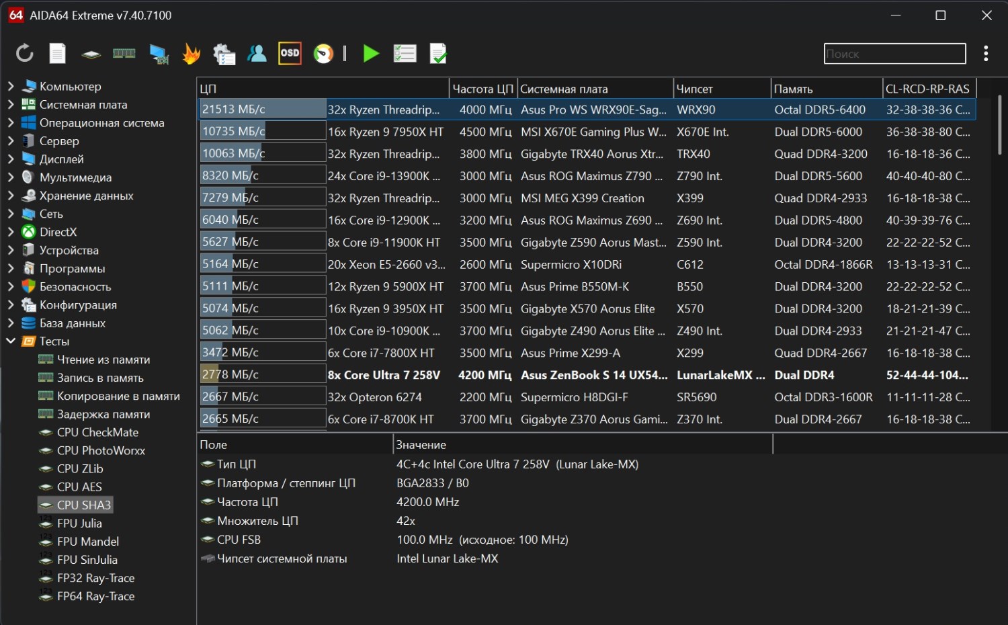1008x625 pixels.
Task: Select the CPU PhotoWorxx test
Action: point(101,450)
